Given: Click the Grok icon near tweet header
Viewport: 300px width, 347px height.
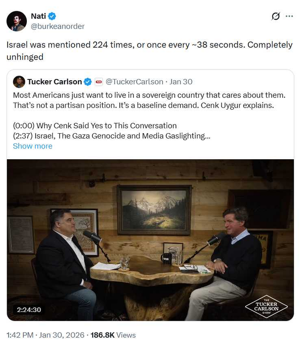Looking at the screenshot, I should [276, 16].
